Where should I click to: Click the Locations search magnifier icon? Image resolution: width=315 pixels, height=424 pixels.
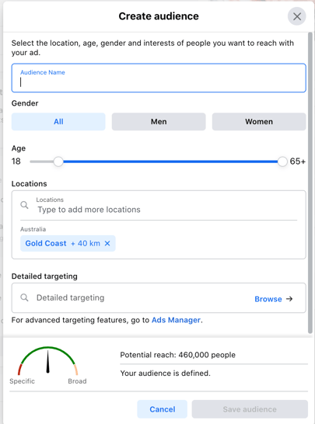tap(24, 205)
